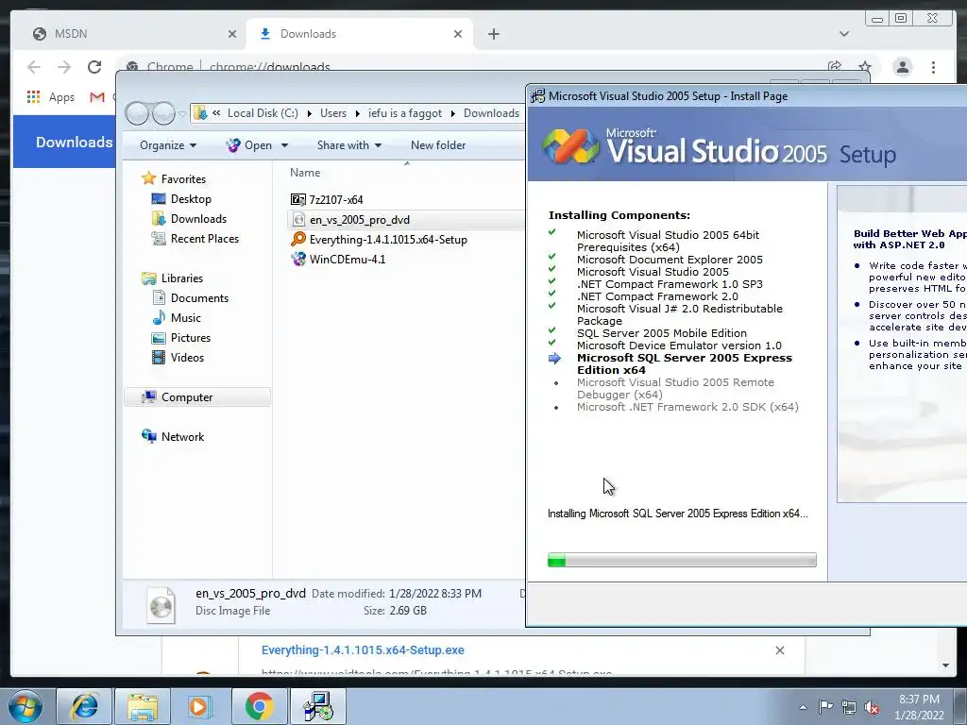Click Local Disk (C:) in address path
Viewport: 967px width, 725px height.
coord(263,113)
